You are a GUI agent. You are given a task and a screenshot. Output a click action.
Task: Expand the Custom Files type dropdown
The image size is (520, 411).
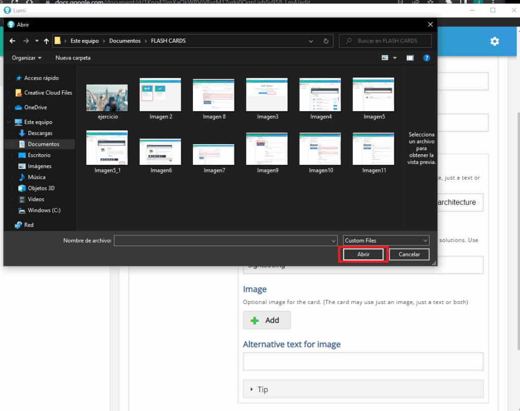click(x=386, y=241)
